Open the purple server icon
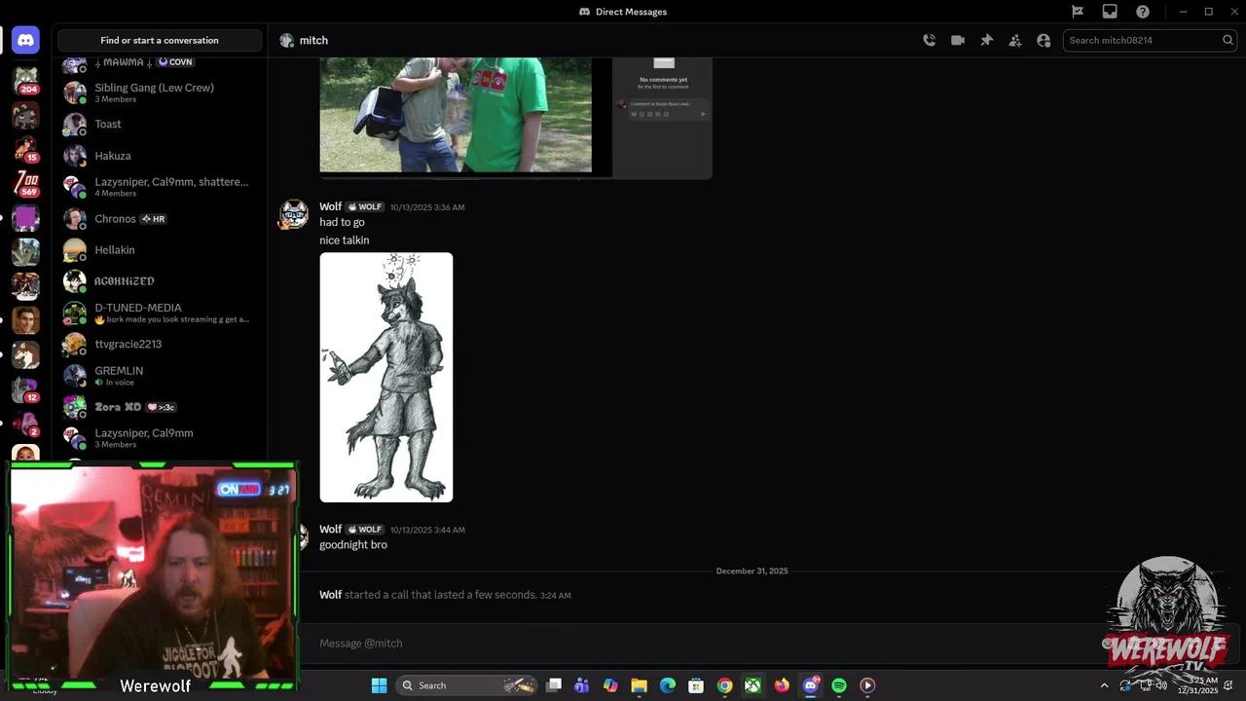1246x701 pixels. [25, 218]
